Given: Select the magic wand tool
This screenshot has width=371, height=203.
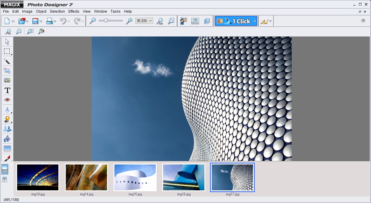Looking at the screenshot, I should 7,61.
